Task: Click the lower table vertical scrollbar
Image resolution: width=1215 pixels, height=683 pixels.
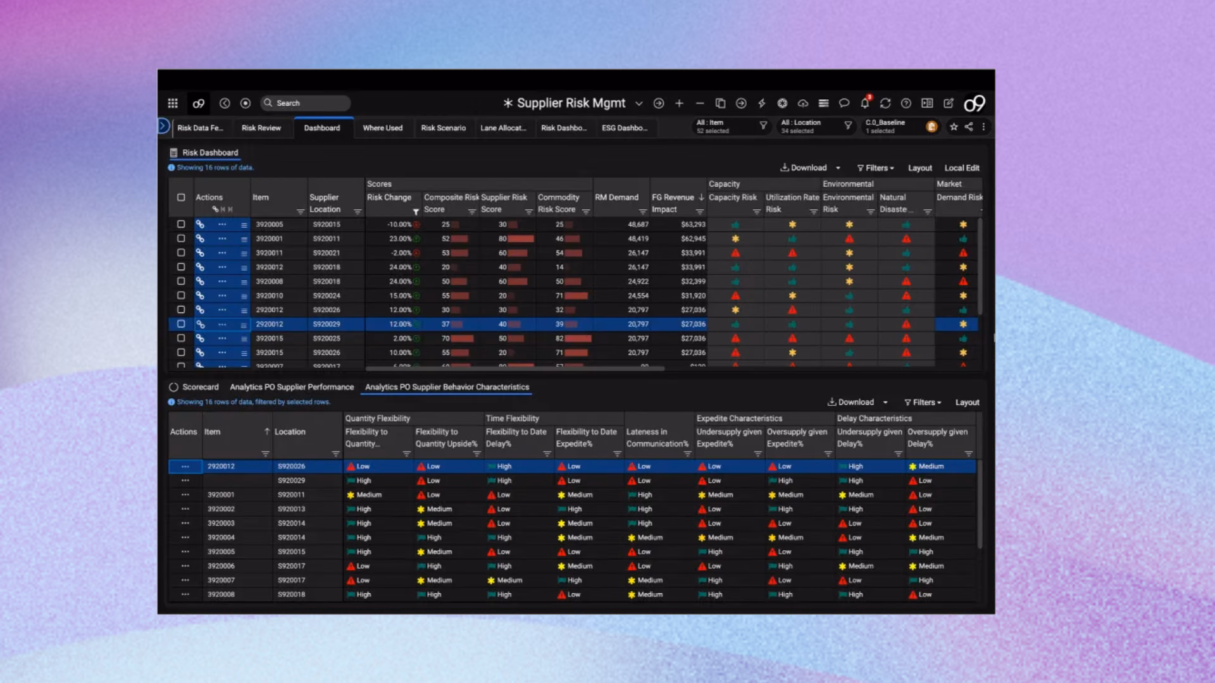Action: pos(980,503)
